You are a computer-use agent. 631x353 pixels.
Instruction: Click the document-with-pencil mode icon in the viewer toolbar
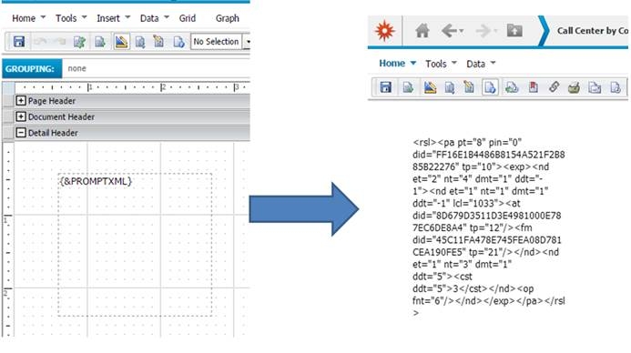pos(469,86)
